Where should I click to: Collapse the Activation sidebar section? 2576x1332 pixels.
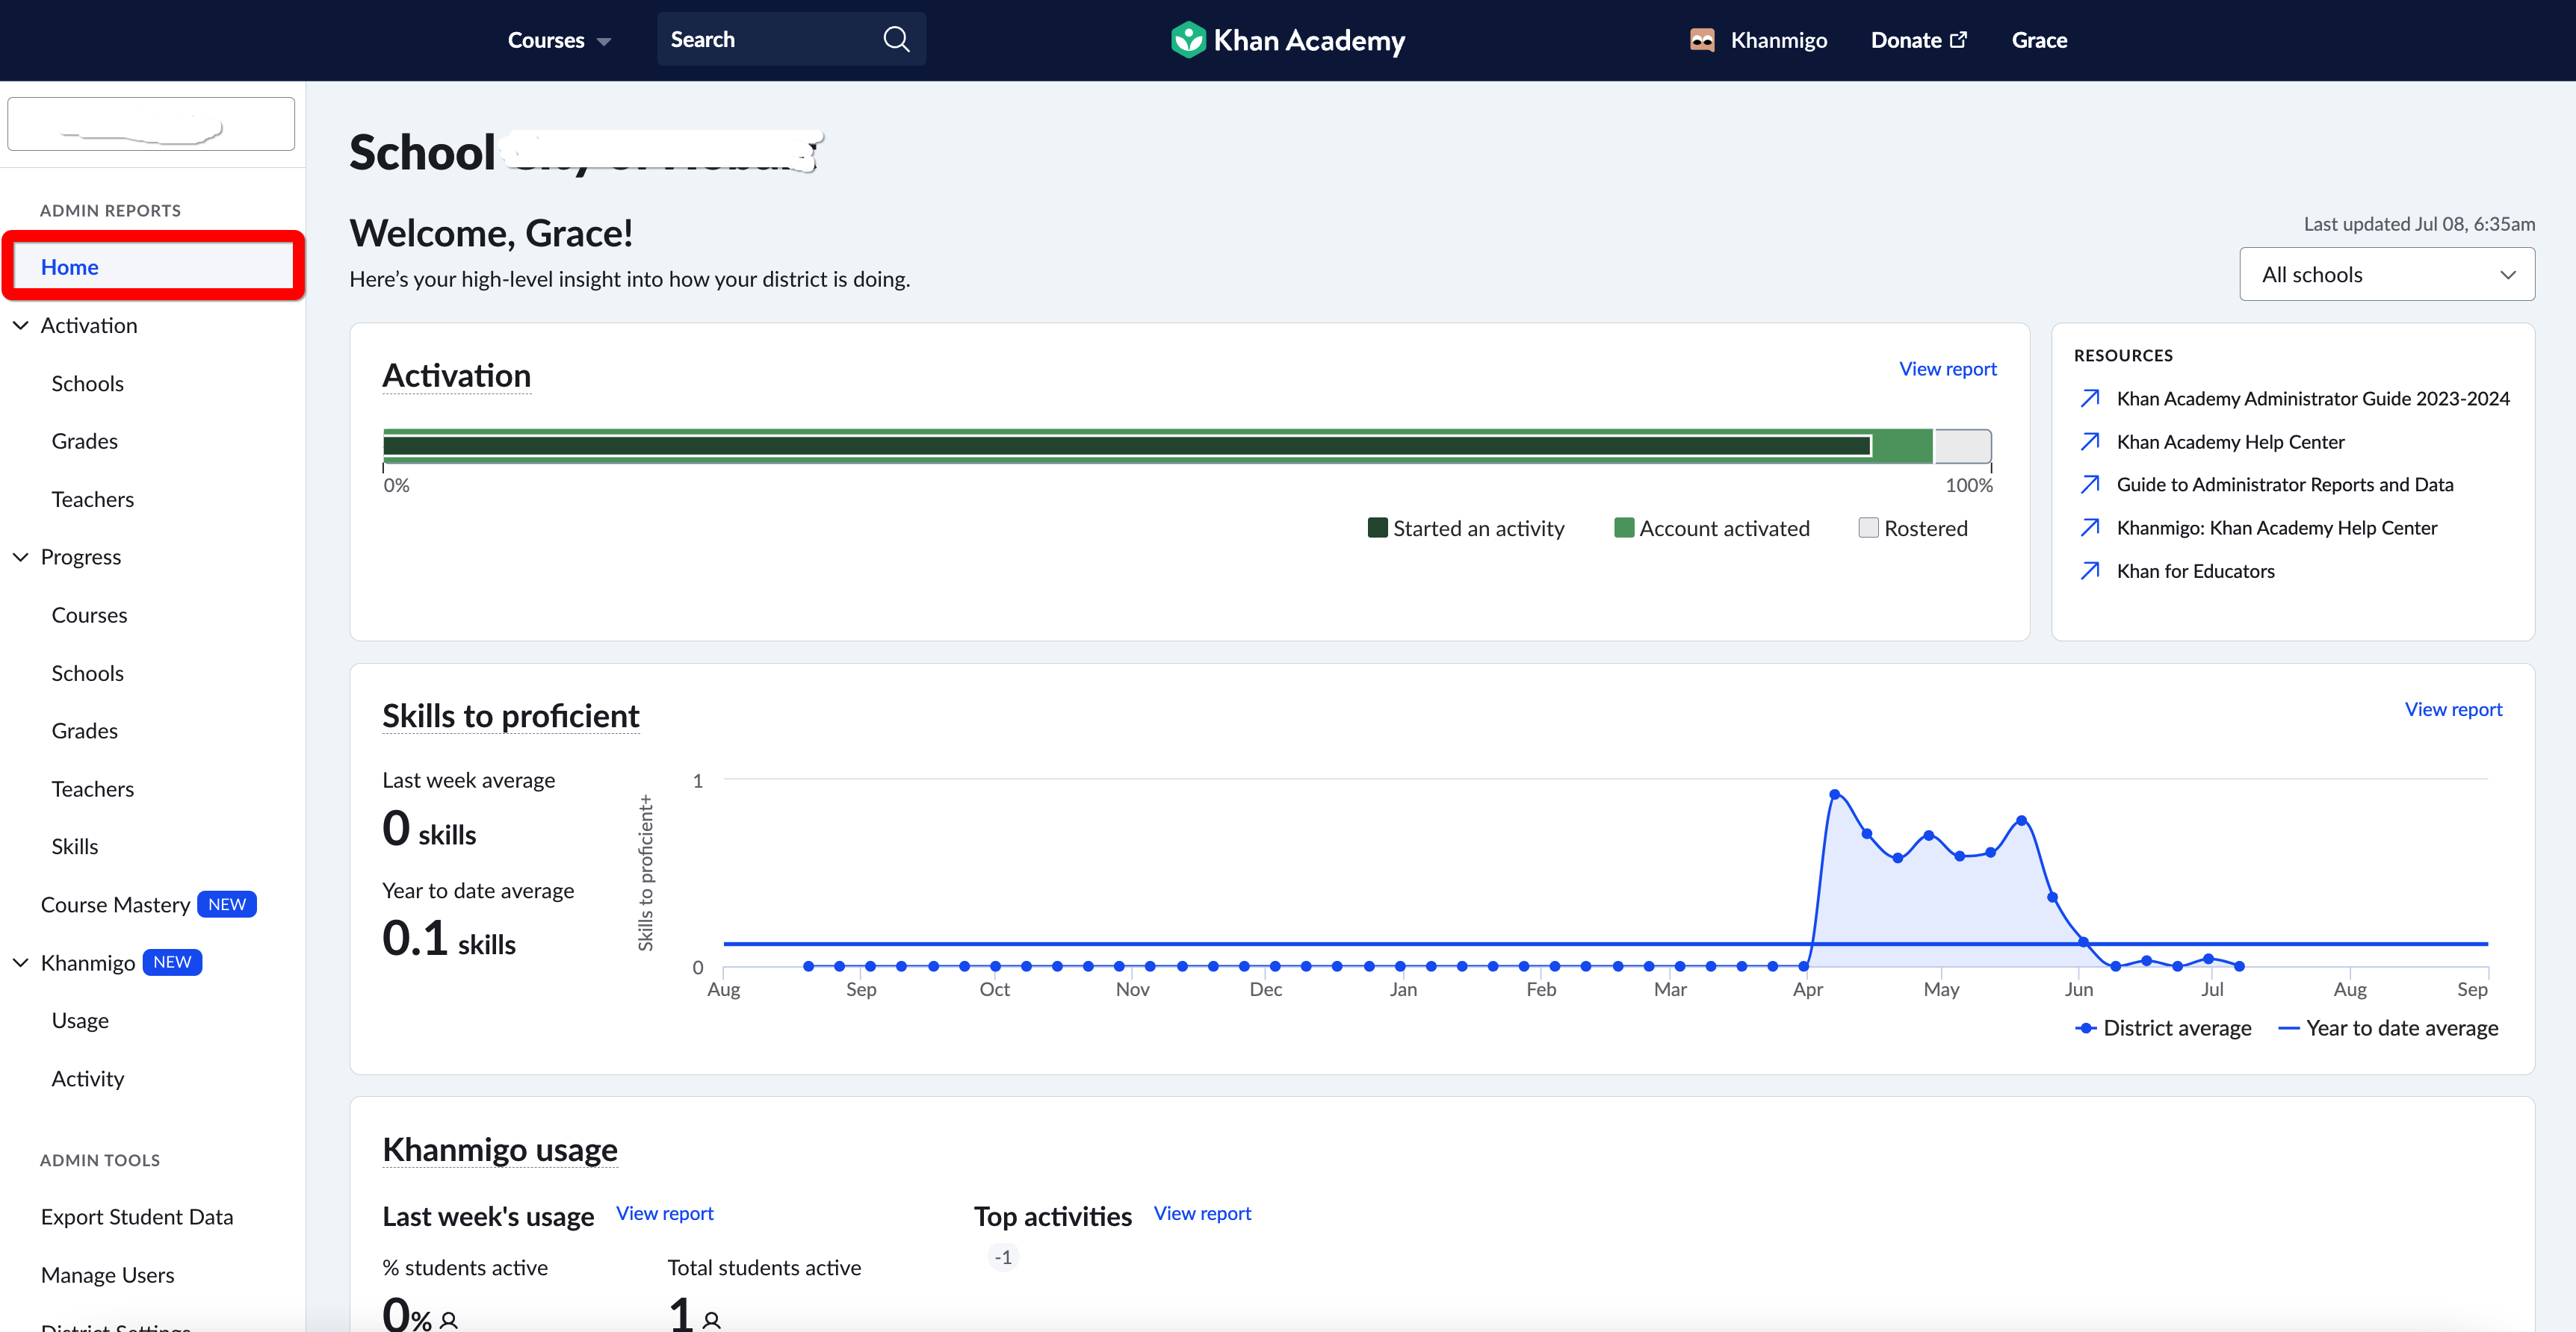[20, 325]
